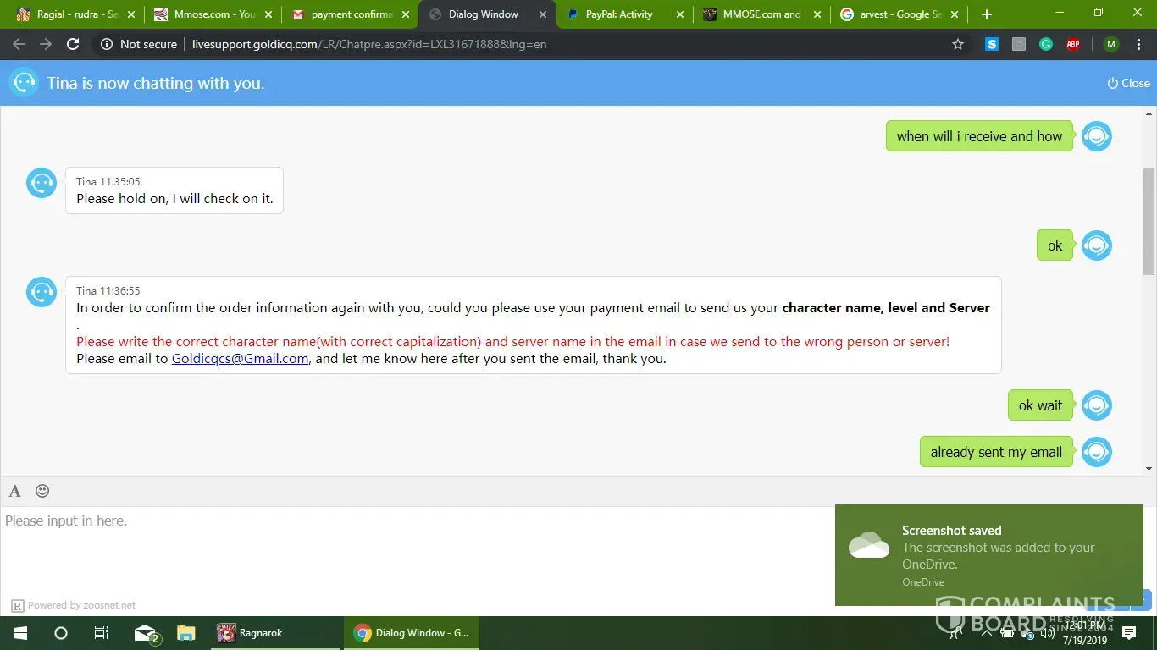Click the Powered by zoosnet.net link
This screenshot has height=650, width=1157.
click(81, 605)
